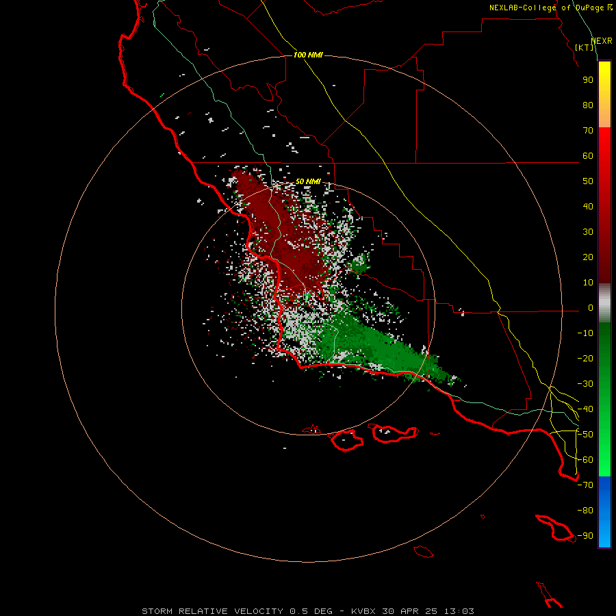Click the 0 knot scale label

tap(591, 308)
